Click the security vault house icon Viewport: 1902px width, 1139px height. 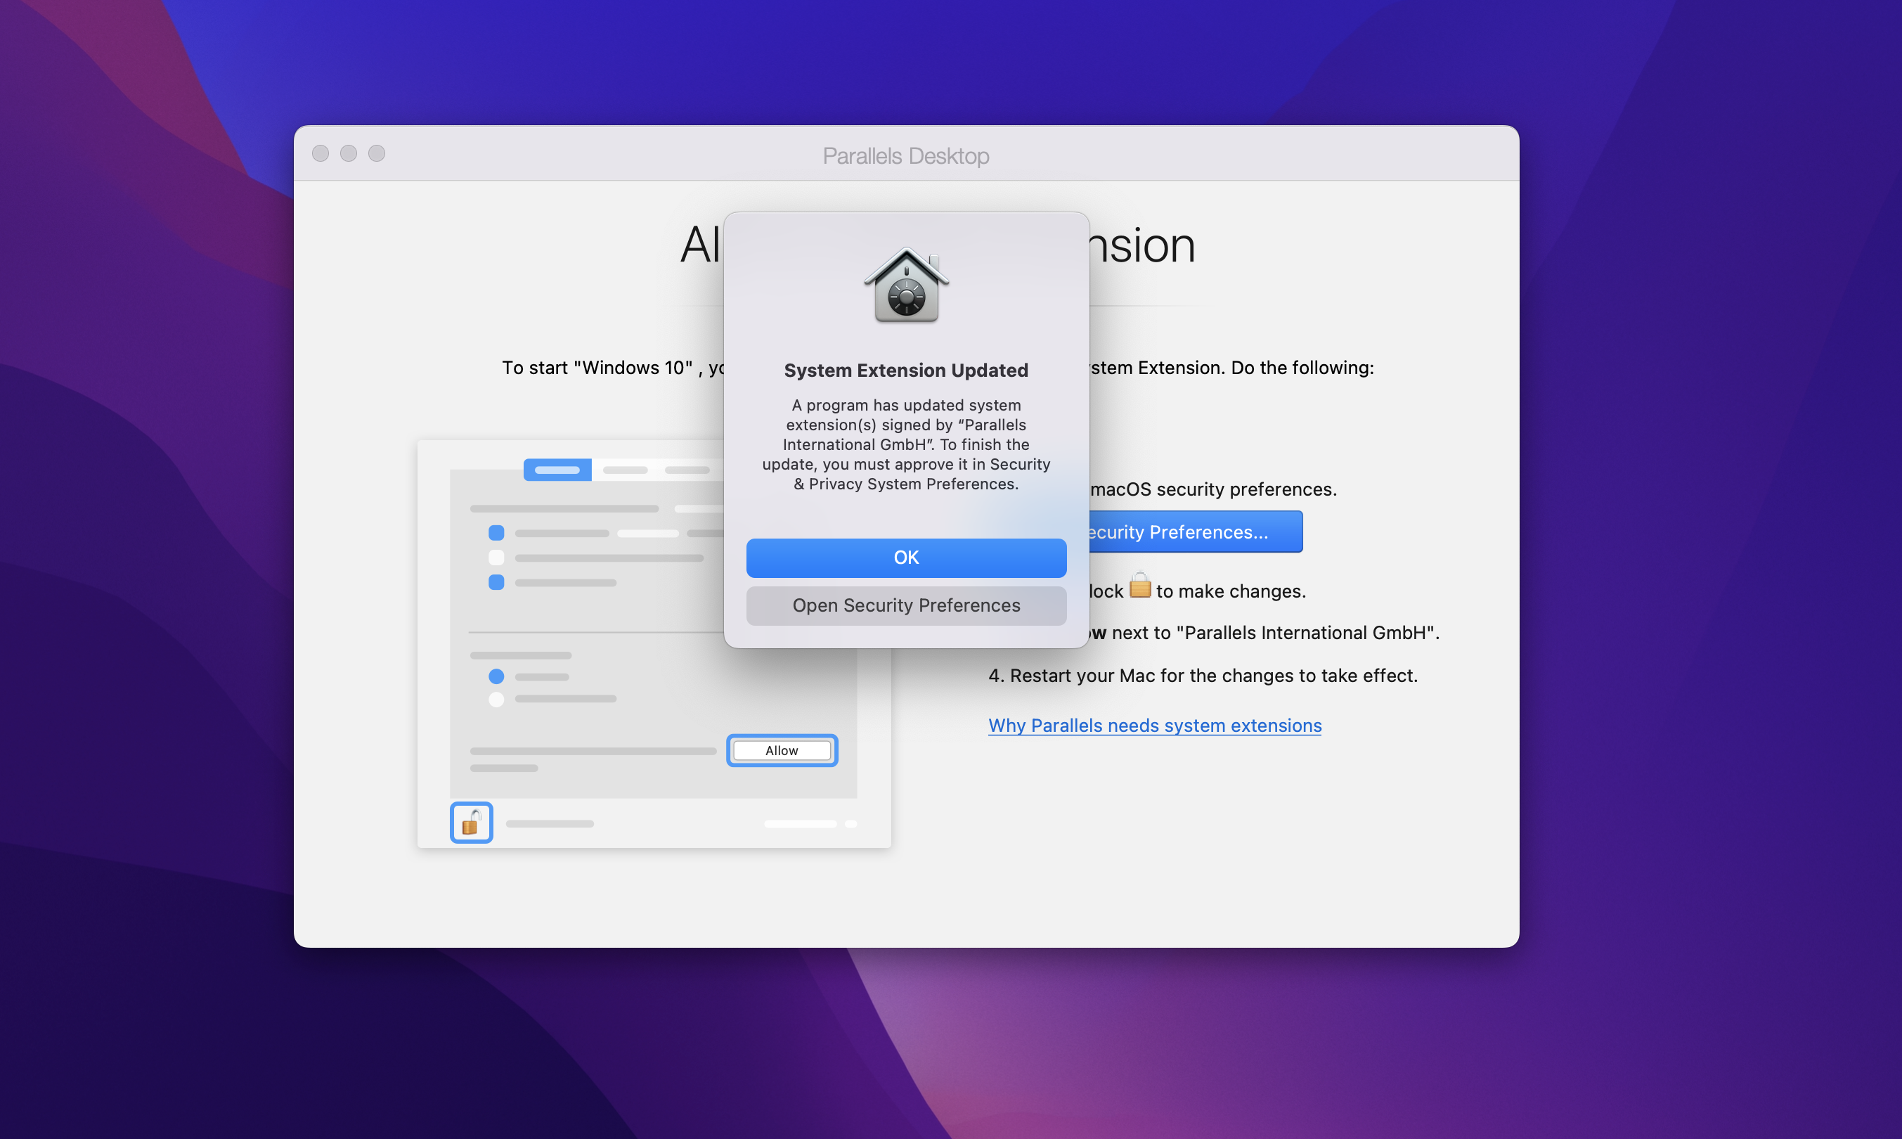click(x=906, y=285)
